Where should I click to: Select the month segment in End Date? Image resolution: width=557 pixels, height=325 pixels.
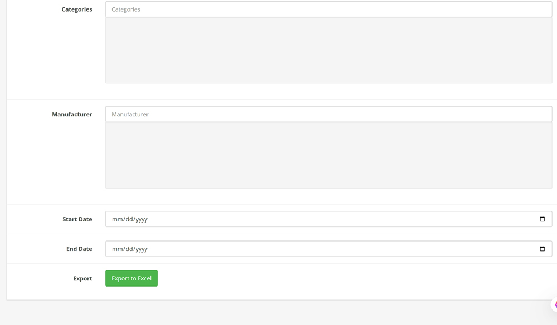[117, 249]
